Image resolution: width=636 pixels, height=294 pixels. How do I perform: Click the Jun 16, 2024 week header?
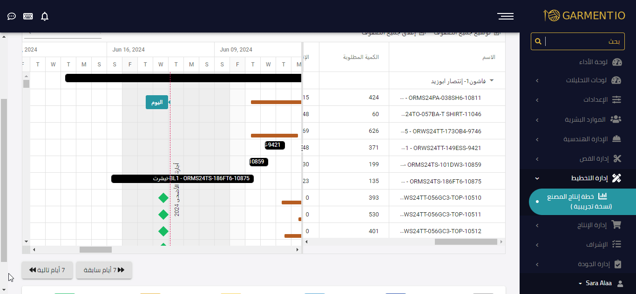pyautogui.click(x=129, y=50)
